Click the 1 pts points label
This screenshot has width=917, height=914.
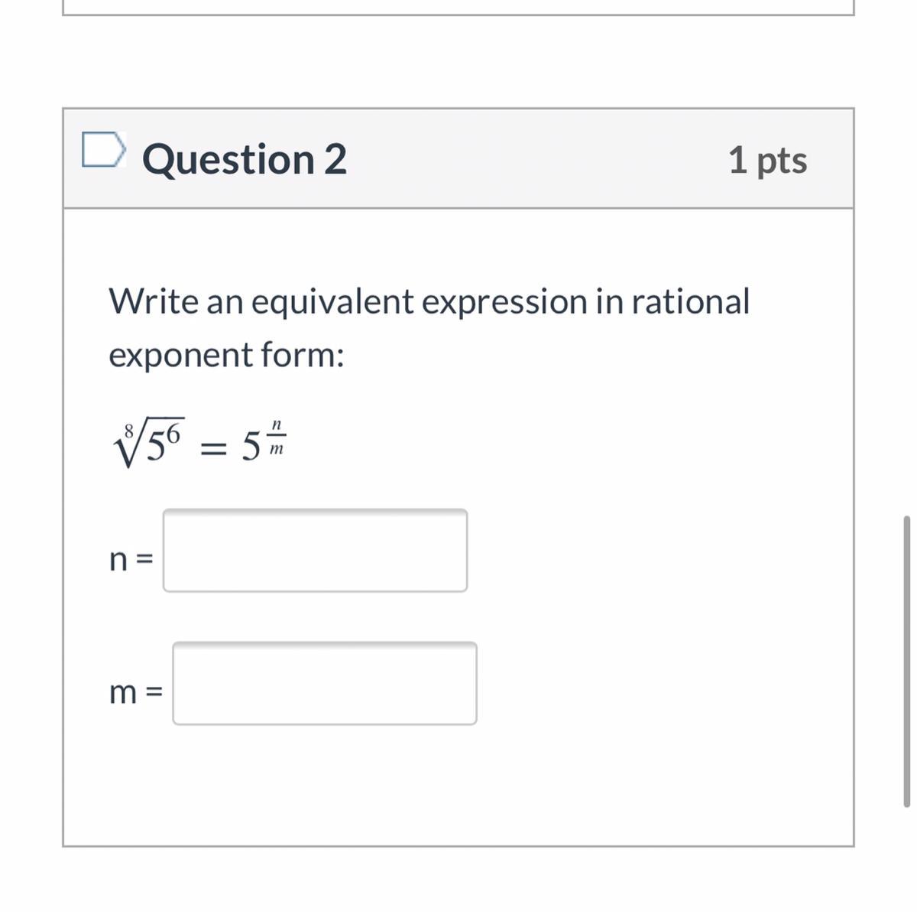click(767, 160)
